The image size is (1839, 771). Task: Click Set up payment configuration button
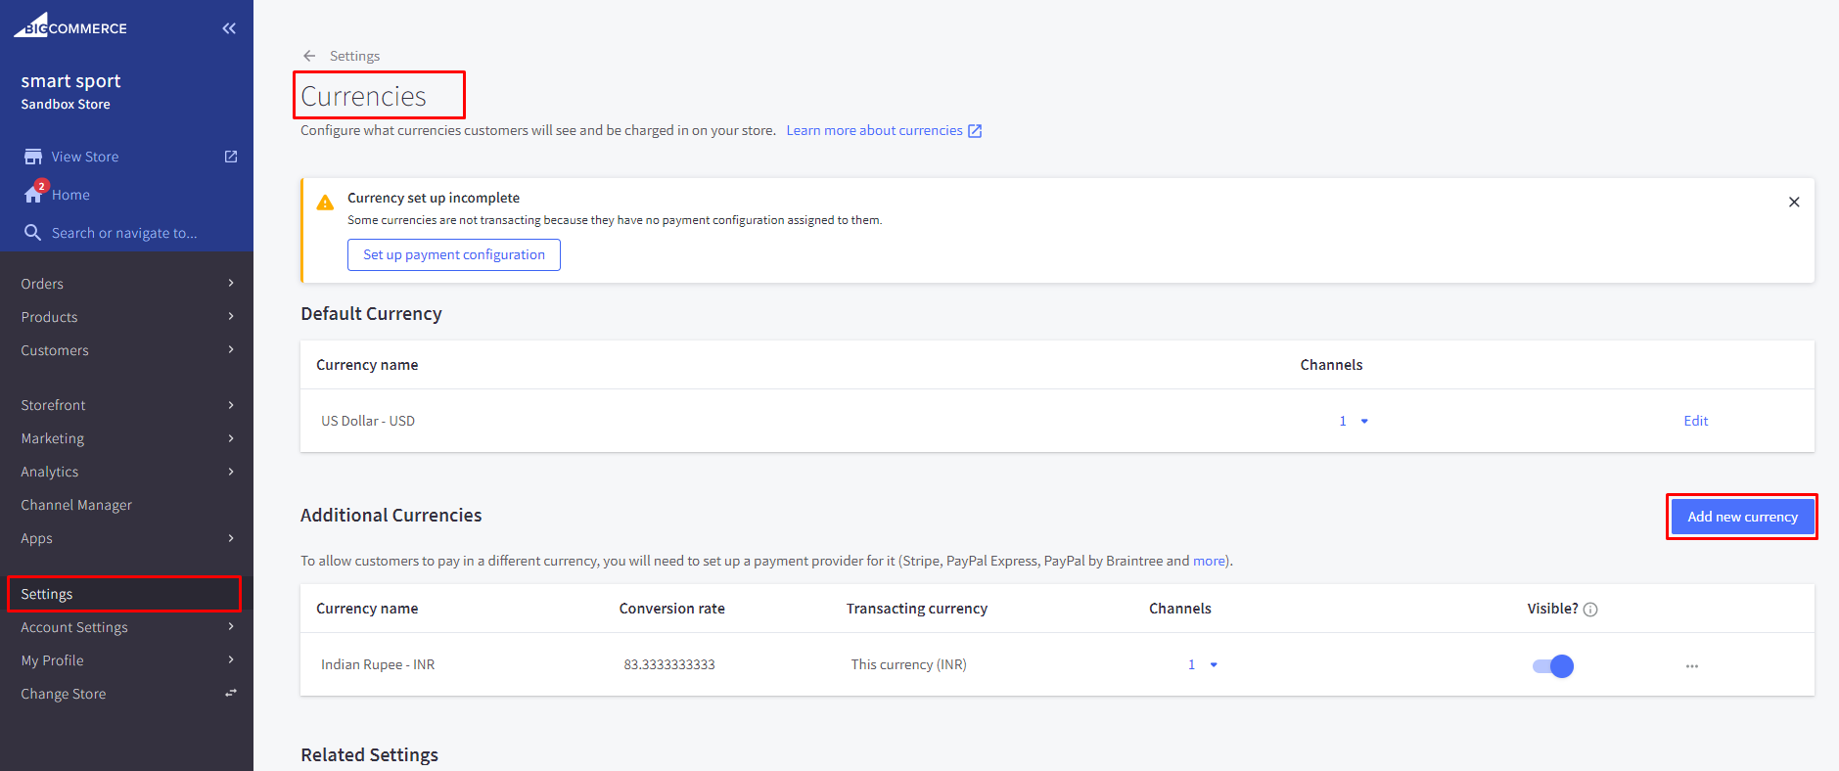click(x=454, y=255)
